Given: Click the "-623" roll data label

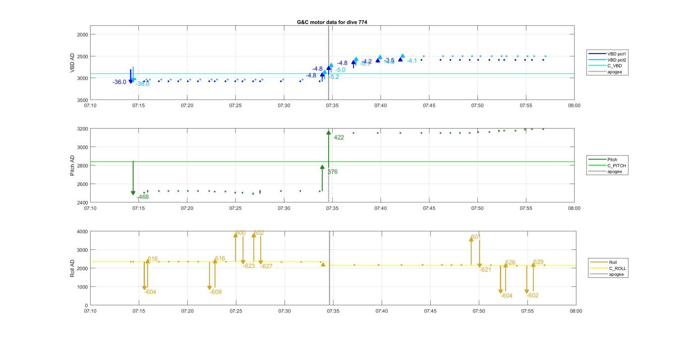Looking at the screenshot, I should pyautogui.click(x=249, y=266).
